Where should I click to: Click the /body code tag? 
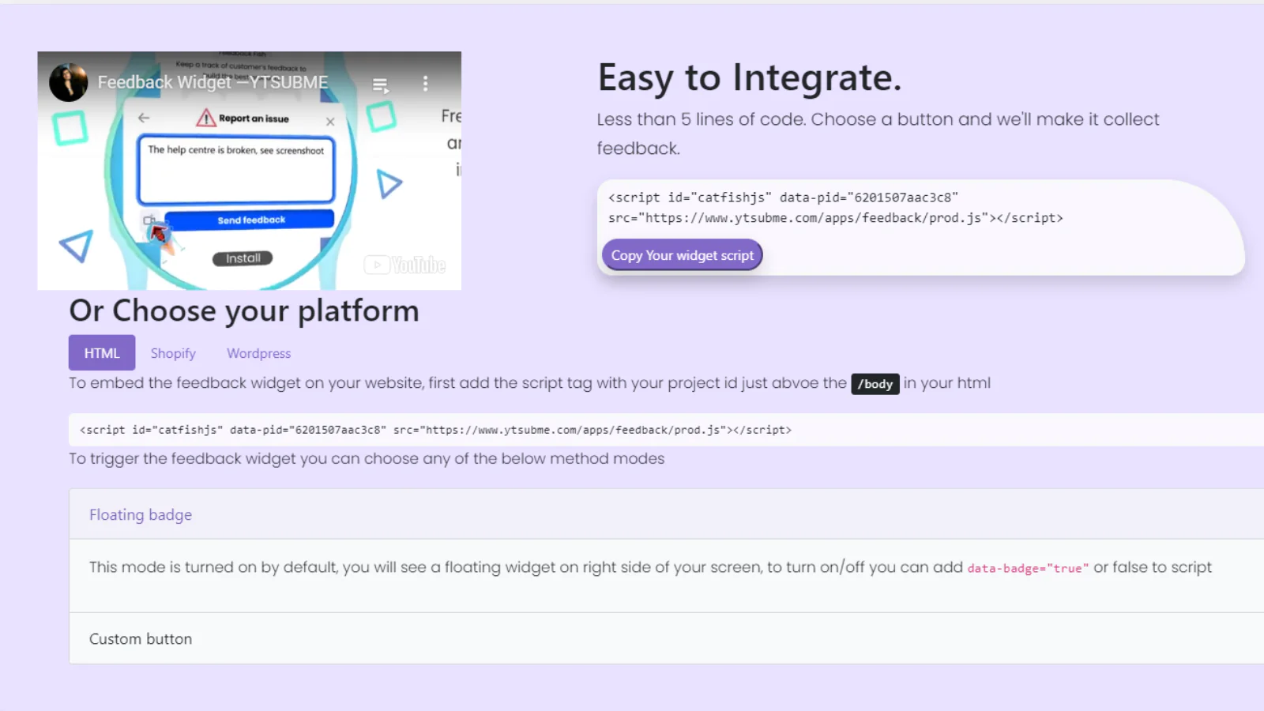pyautogui.click(x=875, y=384)
